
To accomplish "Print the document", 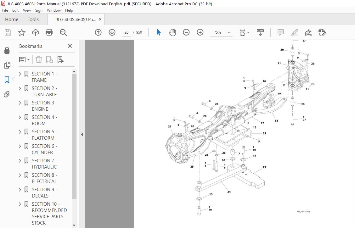I will click(x=49, y=32).
